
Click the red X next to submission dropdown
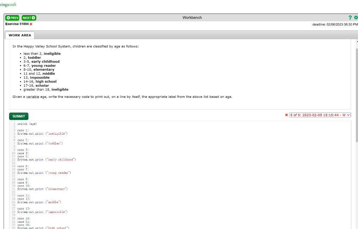[286, 115]
